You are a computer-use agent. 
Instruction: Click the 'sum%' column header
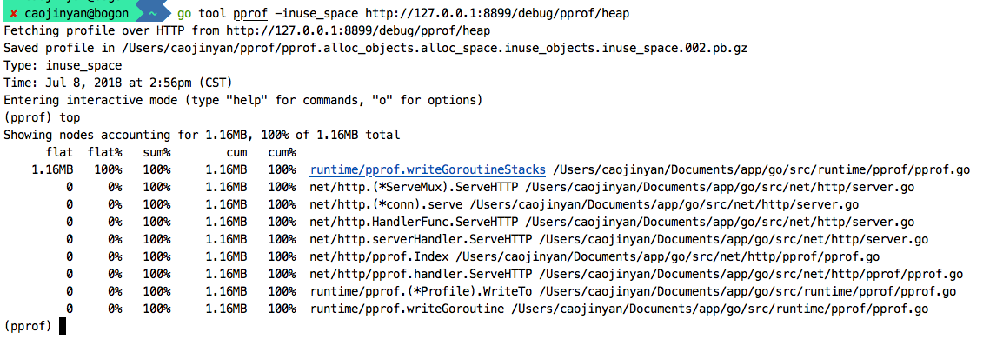[156, 152]
